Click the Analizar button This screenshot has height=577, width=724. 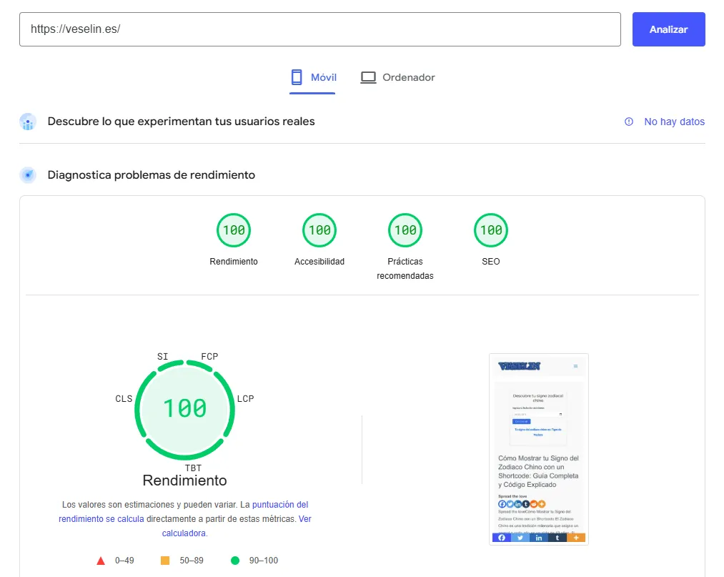[x=668, y=29]
